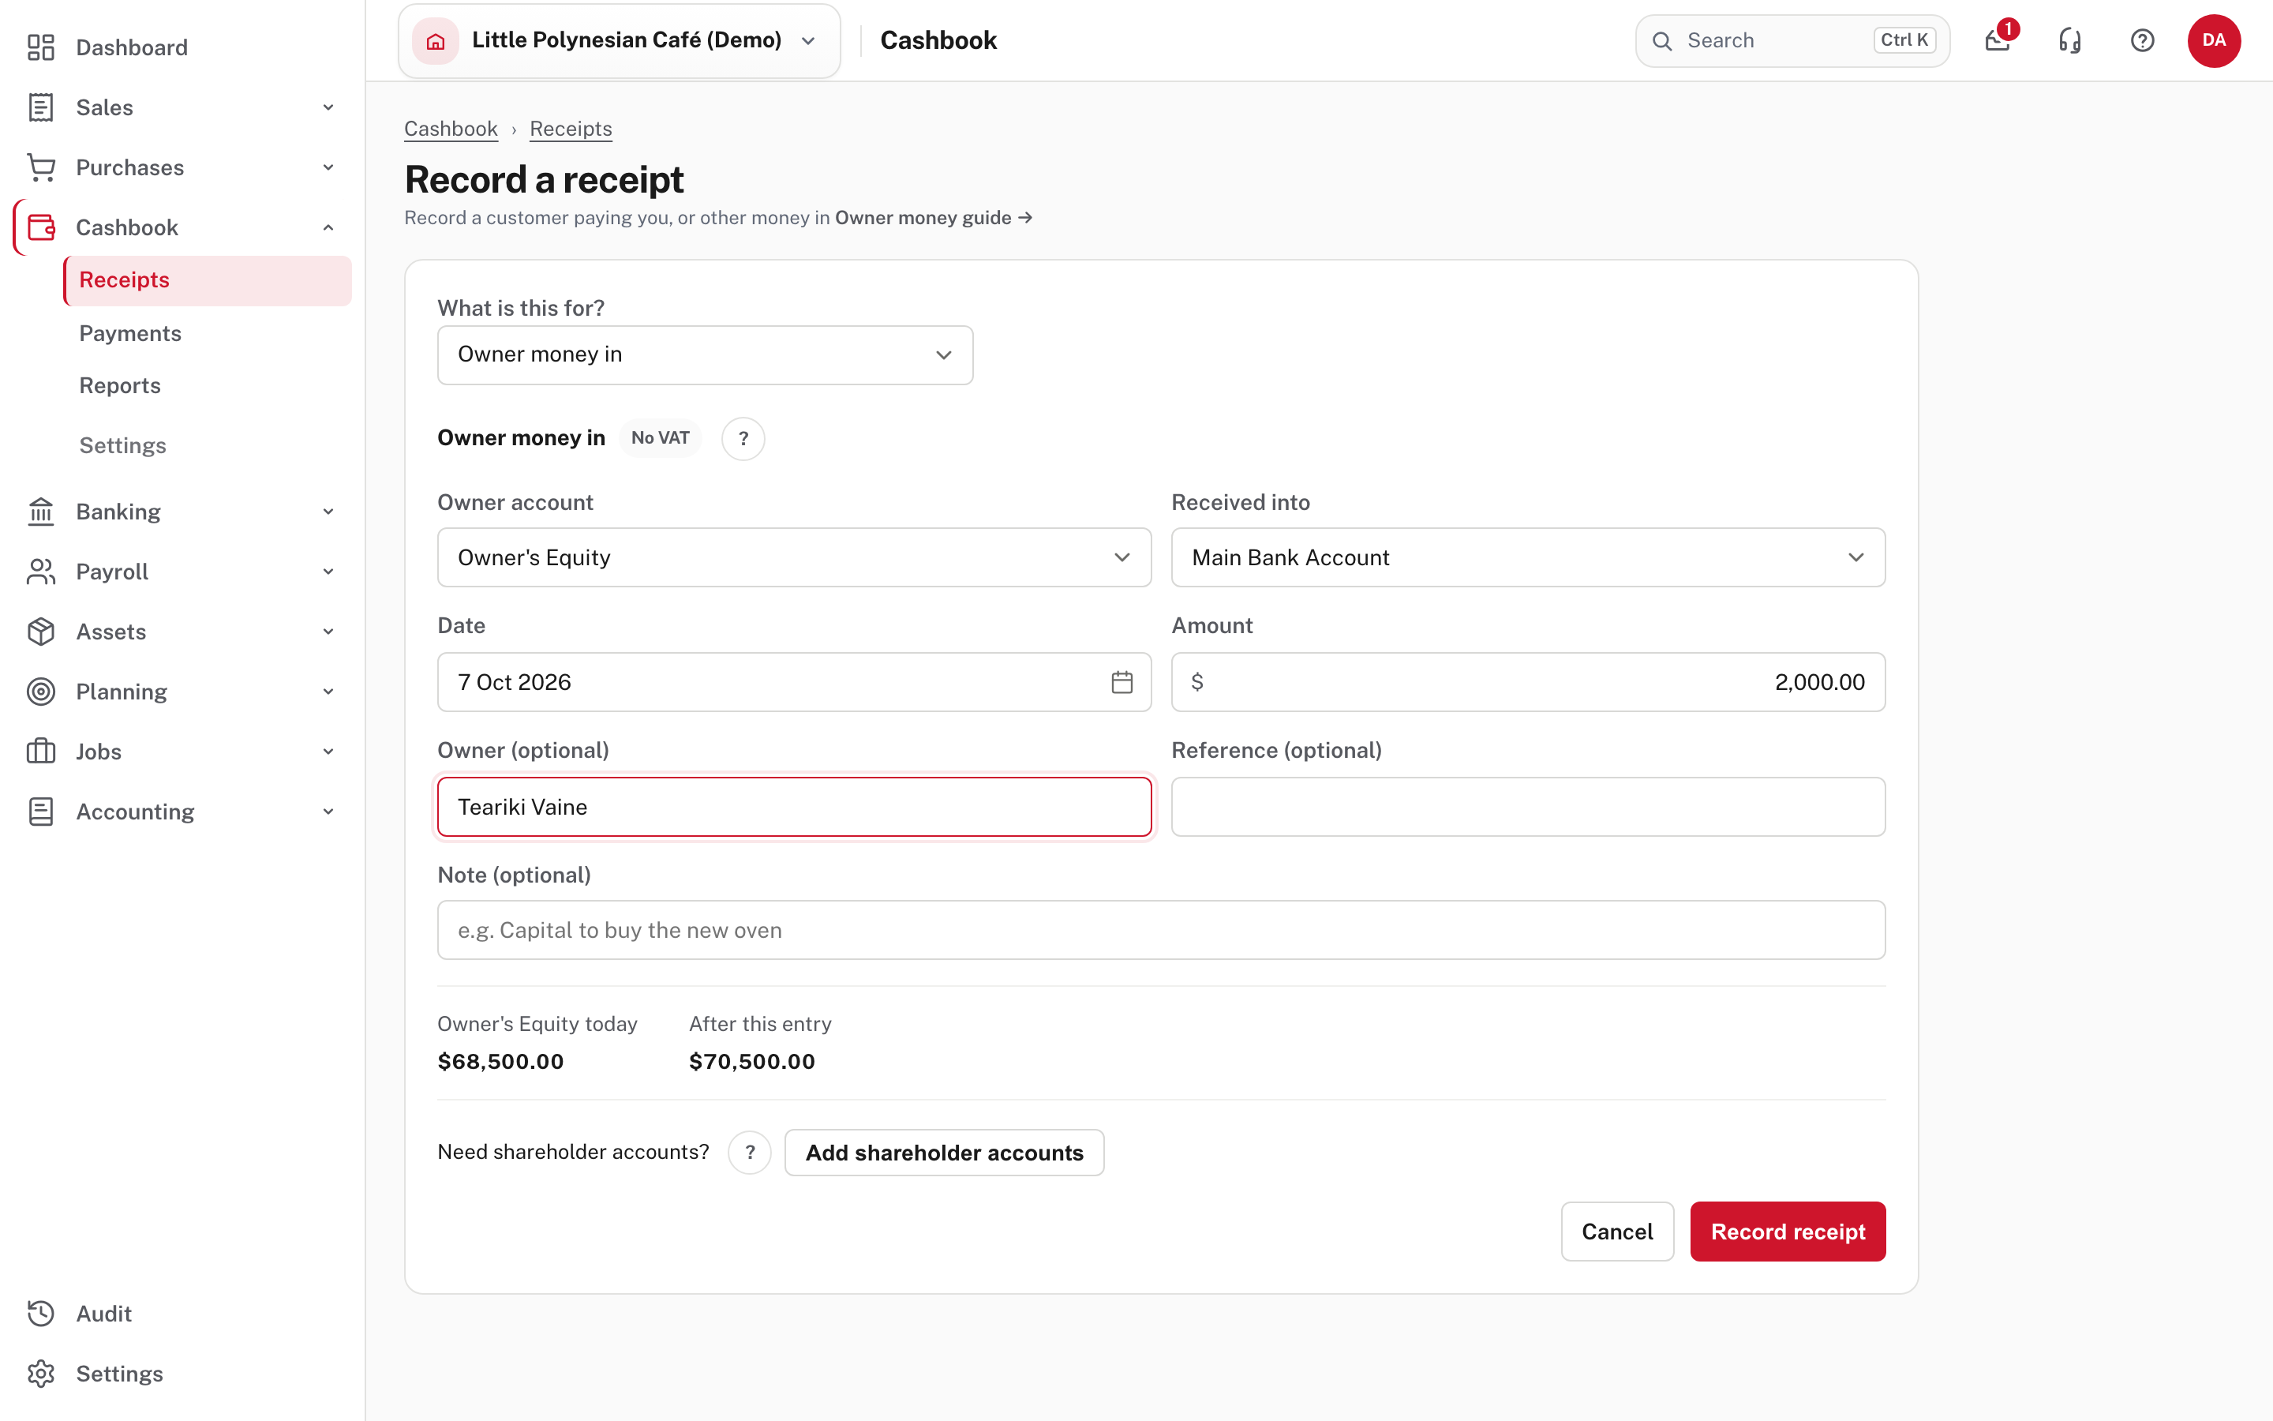Select Receipts in Cashbook submenu
The width and height of the screenshot is (2273, 1421).
(208, 280)
